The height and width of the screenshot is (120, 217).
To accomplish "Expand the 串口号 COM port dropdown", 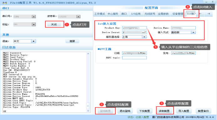I will pyautogui.click(x=34, y=17).
